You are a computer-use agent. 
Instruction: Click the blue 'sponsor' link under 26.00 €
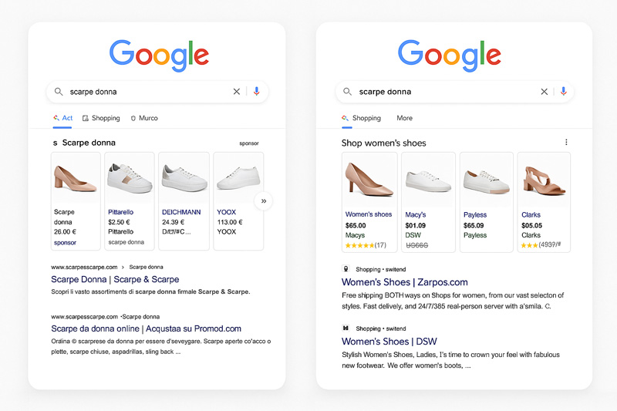(x=65, y=243)
